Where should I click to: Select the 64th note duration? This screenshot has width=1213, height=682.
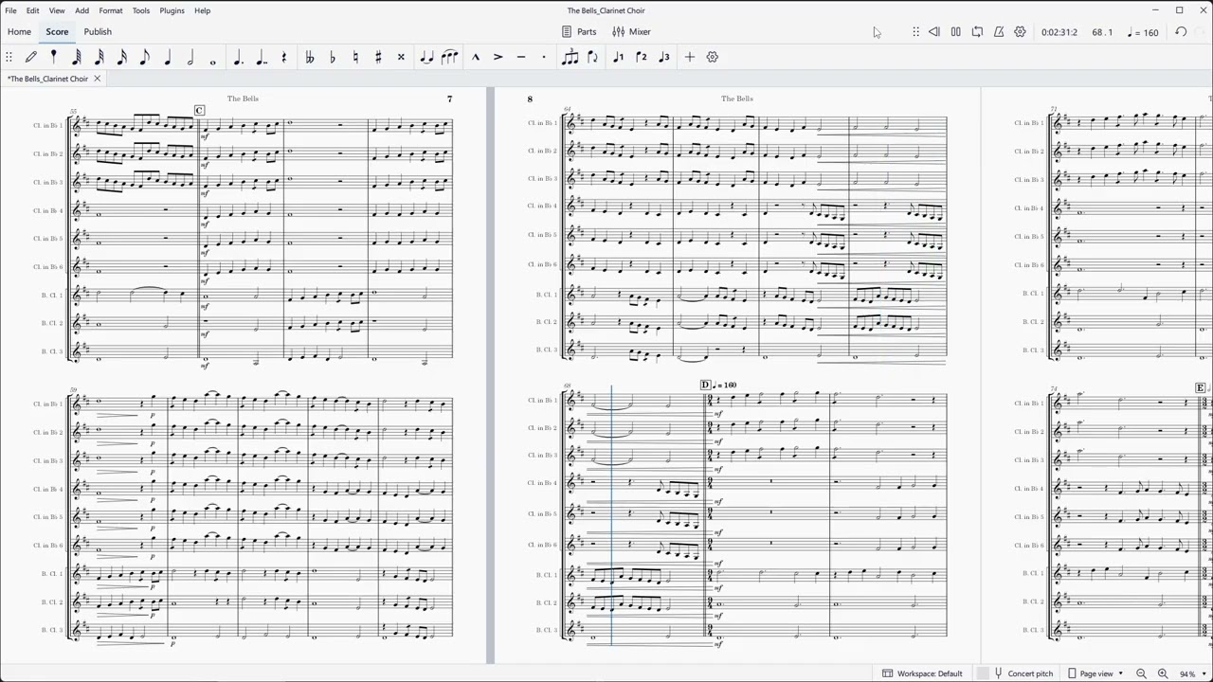[77, 57]
